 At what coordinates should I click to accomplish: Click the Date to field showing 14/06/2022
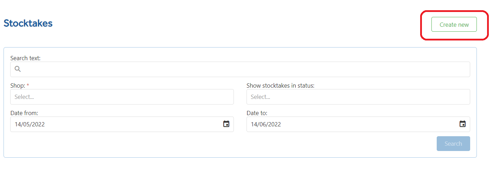point(358,124)
